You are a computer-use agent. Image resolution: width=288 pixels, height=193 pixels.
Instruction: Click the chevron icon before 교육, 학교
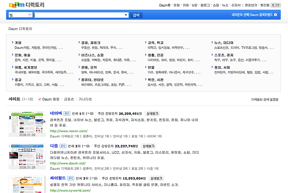pos(146,42)
